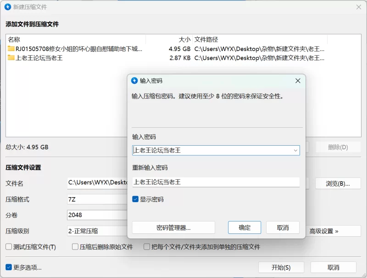Close the 输入密码 dialog with X

click(x=298, y=81)
